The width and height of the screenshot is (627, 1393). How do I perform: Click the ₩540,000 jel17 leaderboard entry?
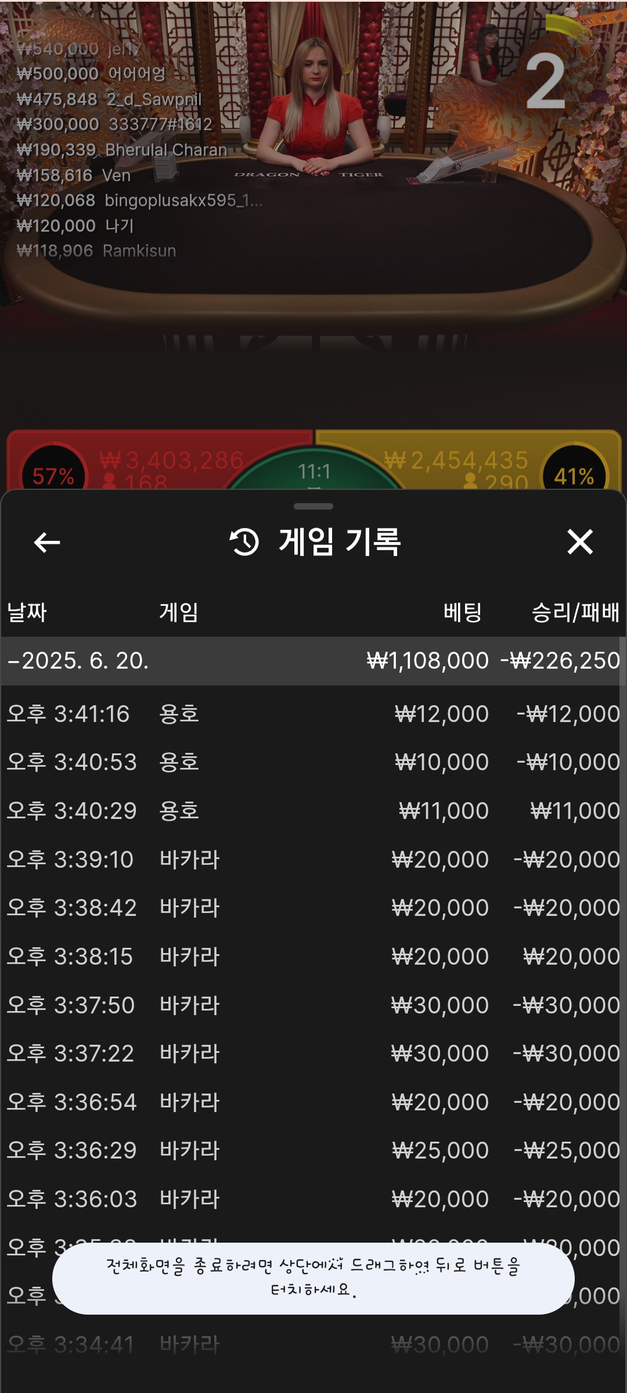pos(79,49)
